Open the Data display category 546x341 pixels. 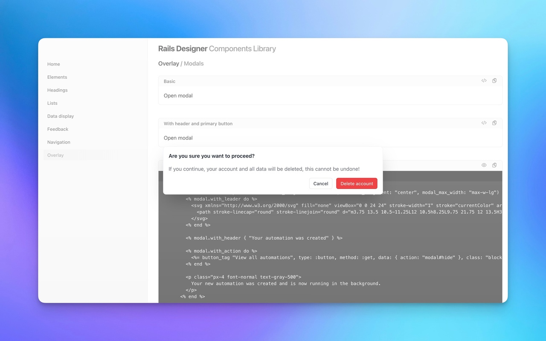pyautogui.click(x=60, y=116)
